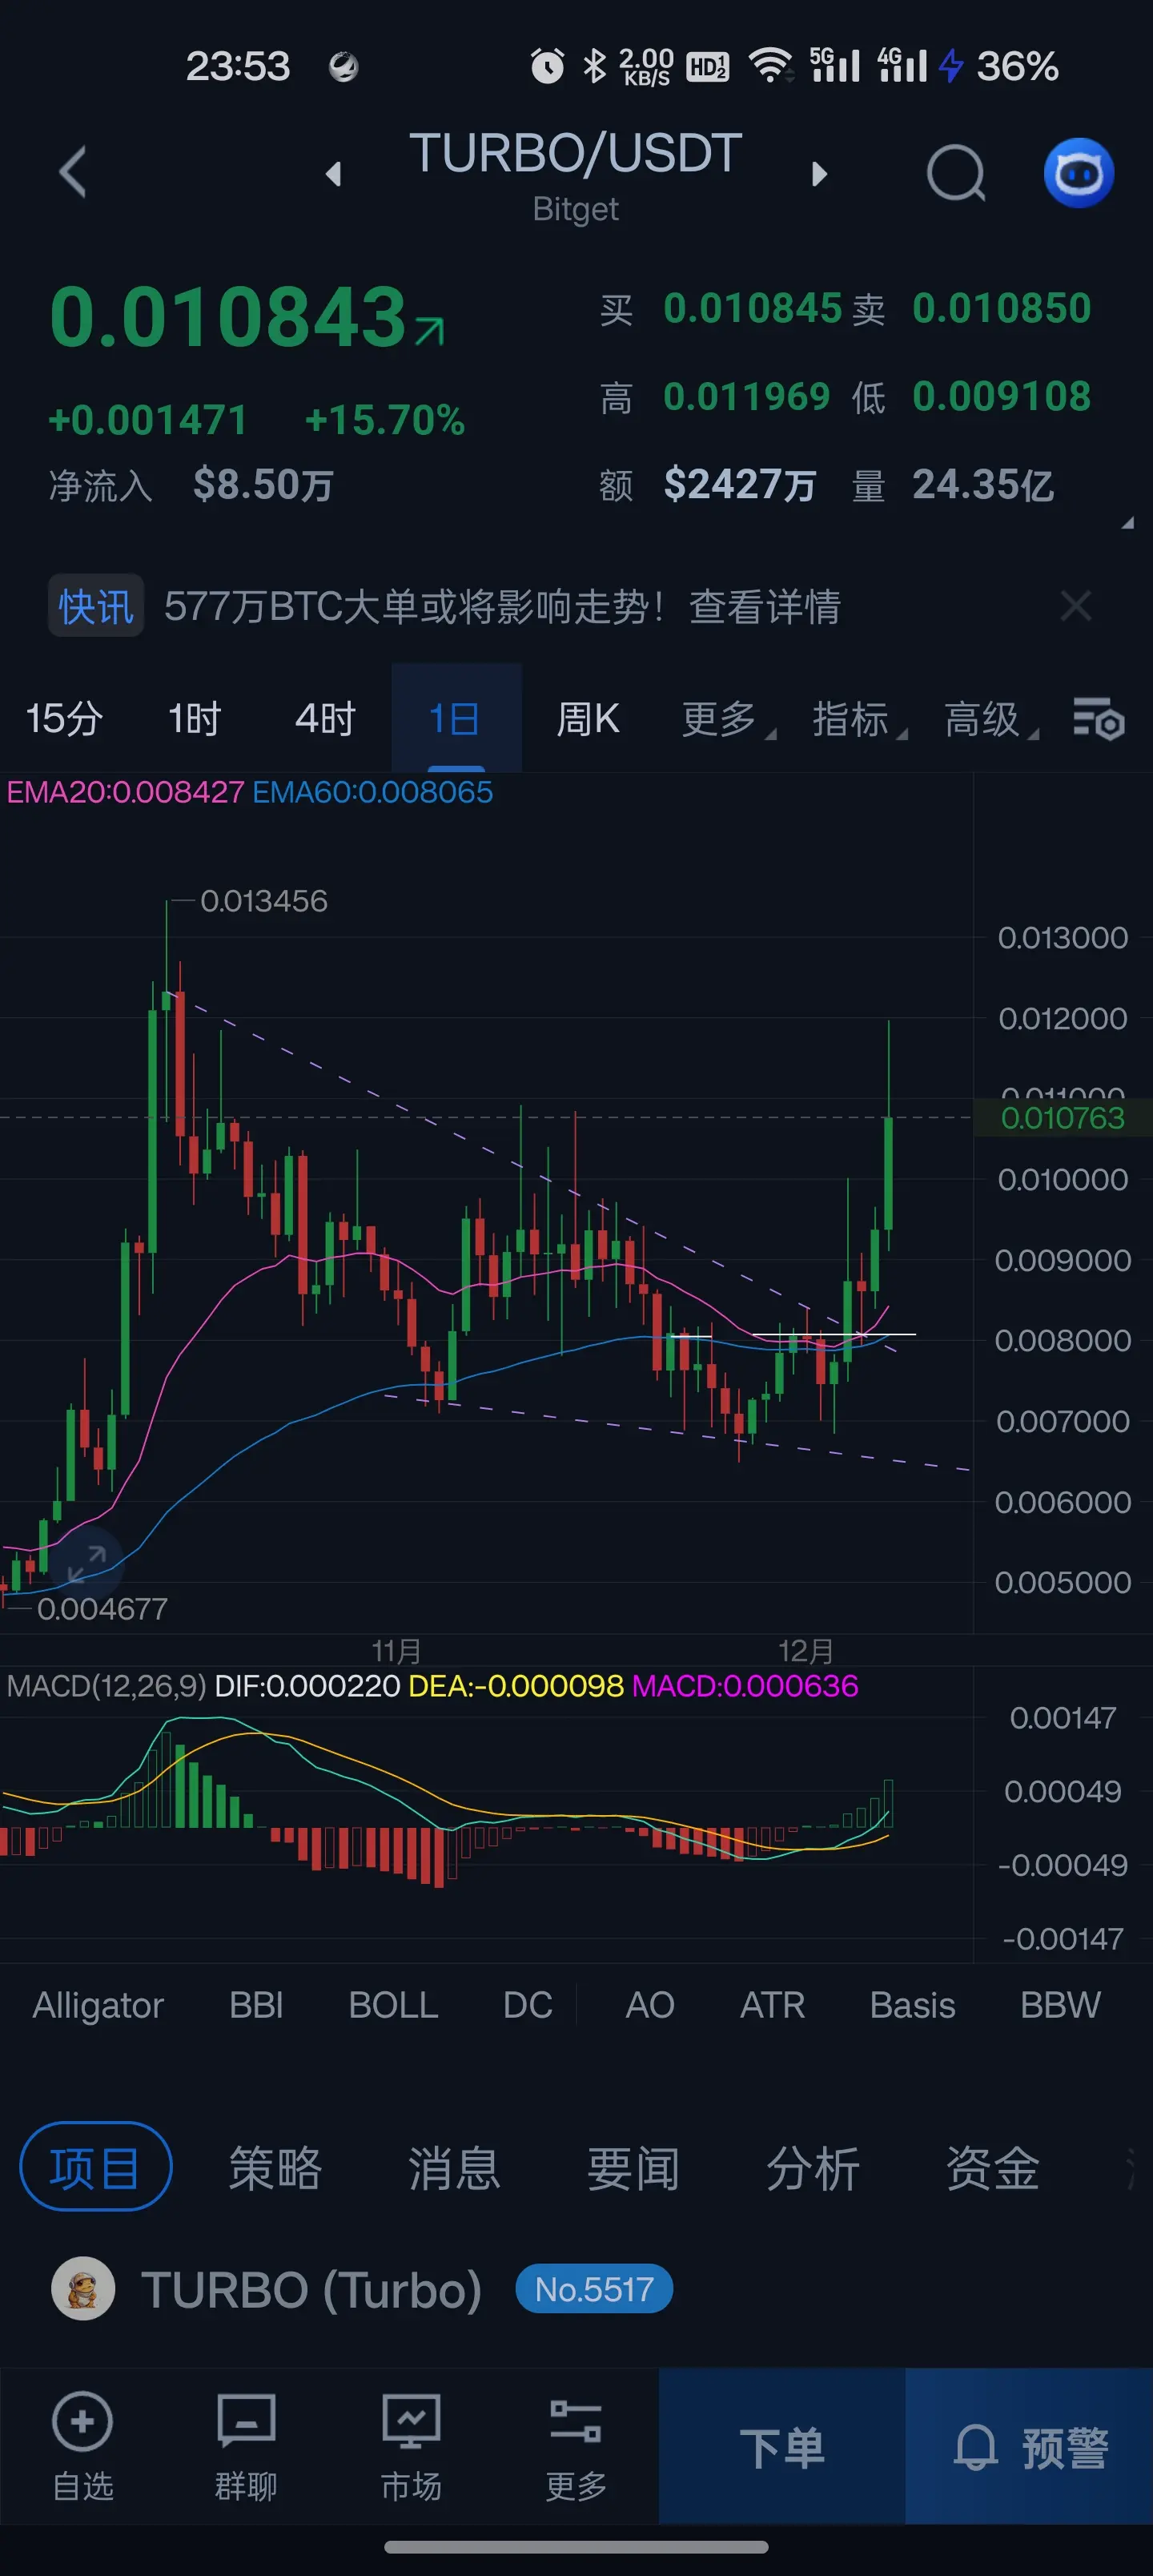Enable the Basis indicator
Viewport: 1153px width, 2576px height.
(x=912, y=2005)
